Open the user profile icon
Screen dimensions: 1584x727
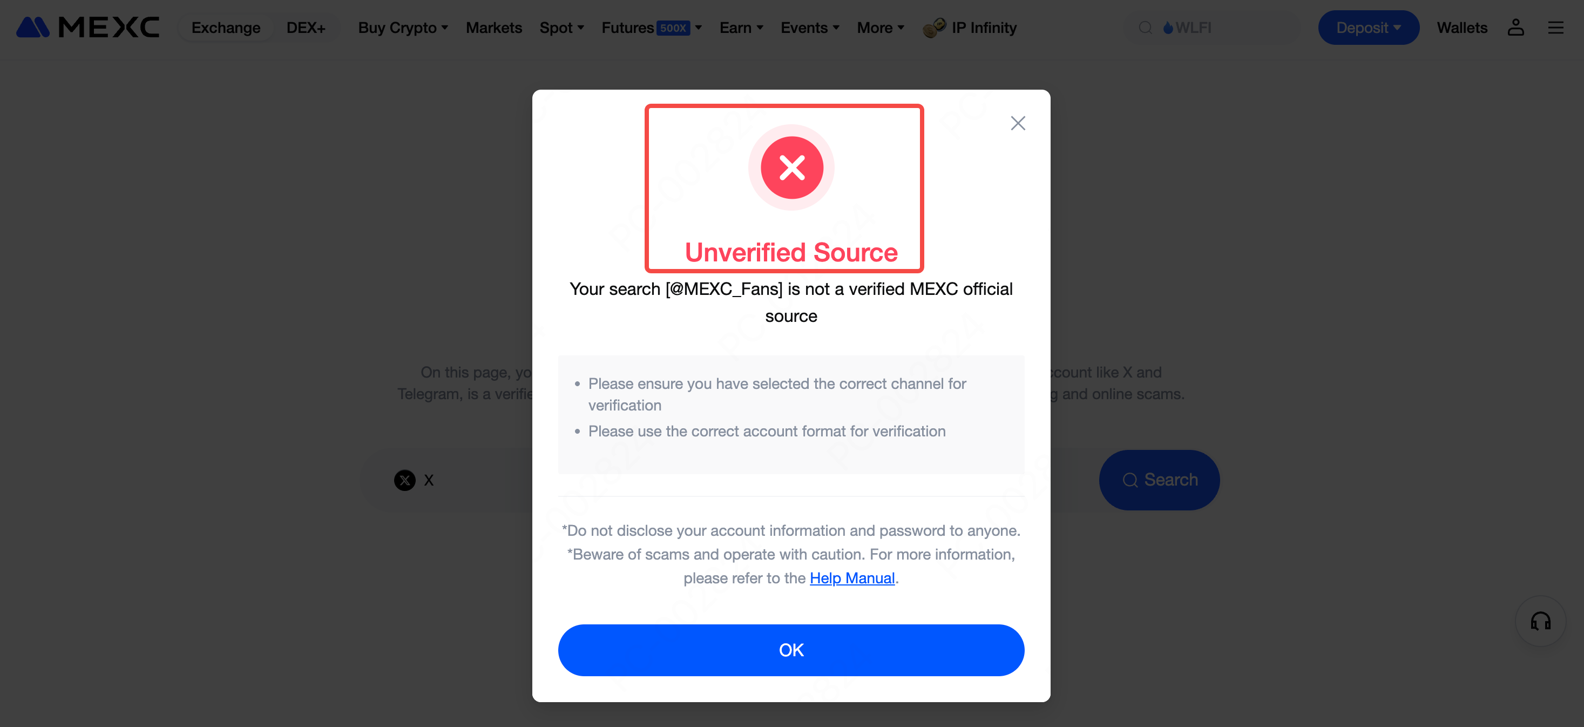click(1515, 28)
